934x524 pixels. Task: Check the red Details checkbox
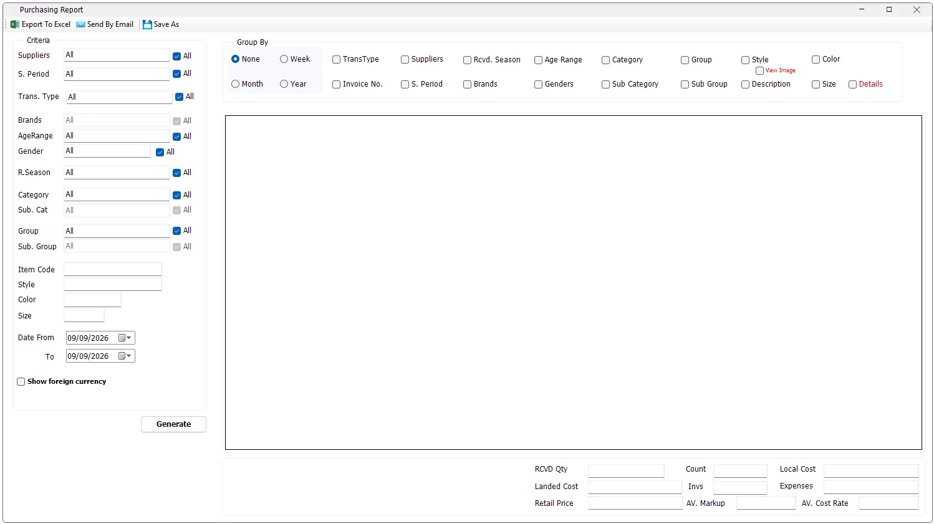[852, 84]
